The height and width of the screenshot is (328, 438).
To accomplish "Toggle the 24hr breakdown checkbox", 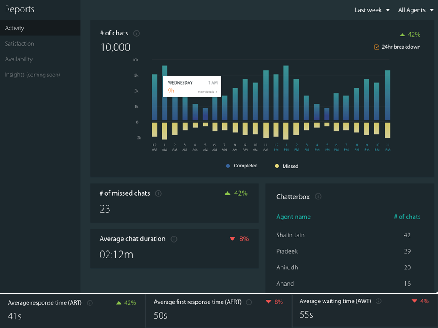I will (x=377, y=47).
